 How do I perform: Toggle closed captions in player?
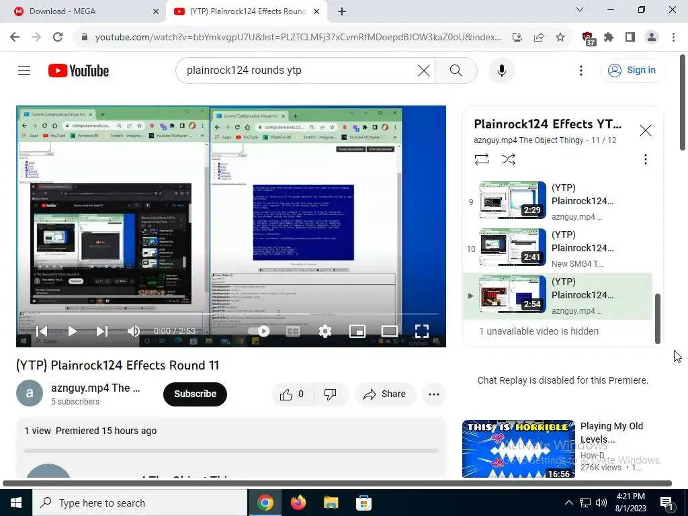point(293,331)
